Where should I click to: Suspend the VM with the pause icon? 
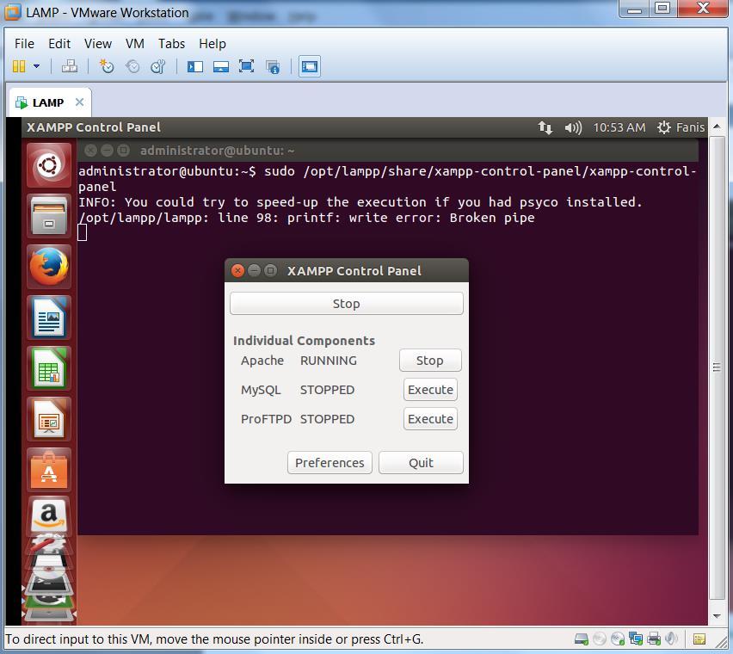tap(19, 66)
